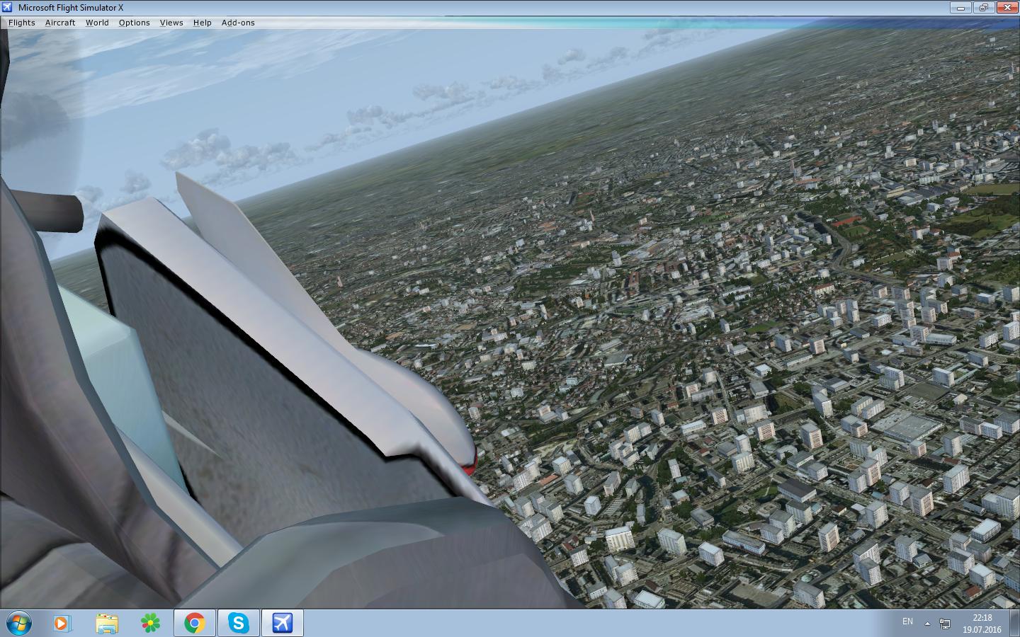Restore down the Flight Simulator window
This screenshot has height=637, width=1020.
pos(983,8)
